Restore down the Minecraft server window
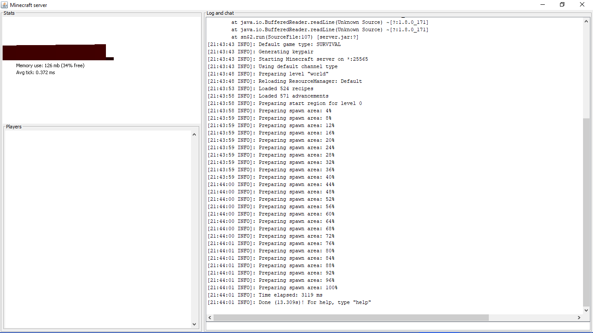This screenshot has height=333, width=593. pyautogui.click(x=562, y=5)
